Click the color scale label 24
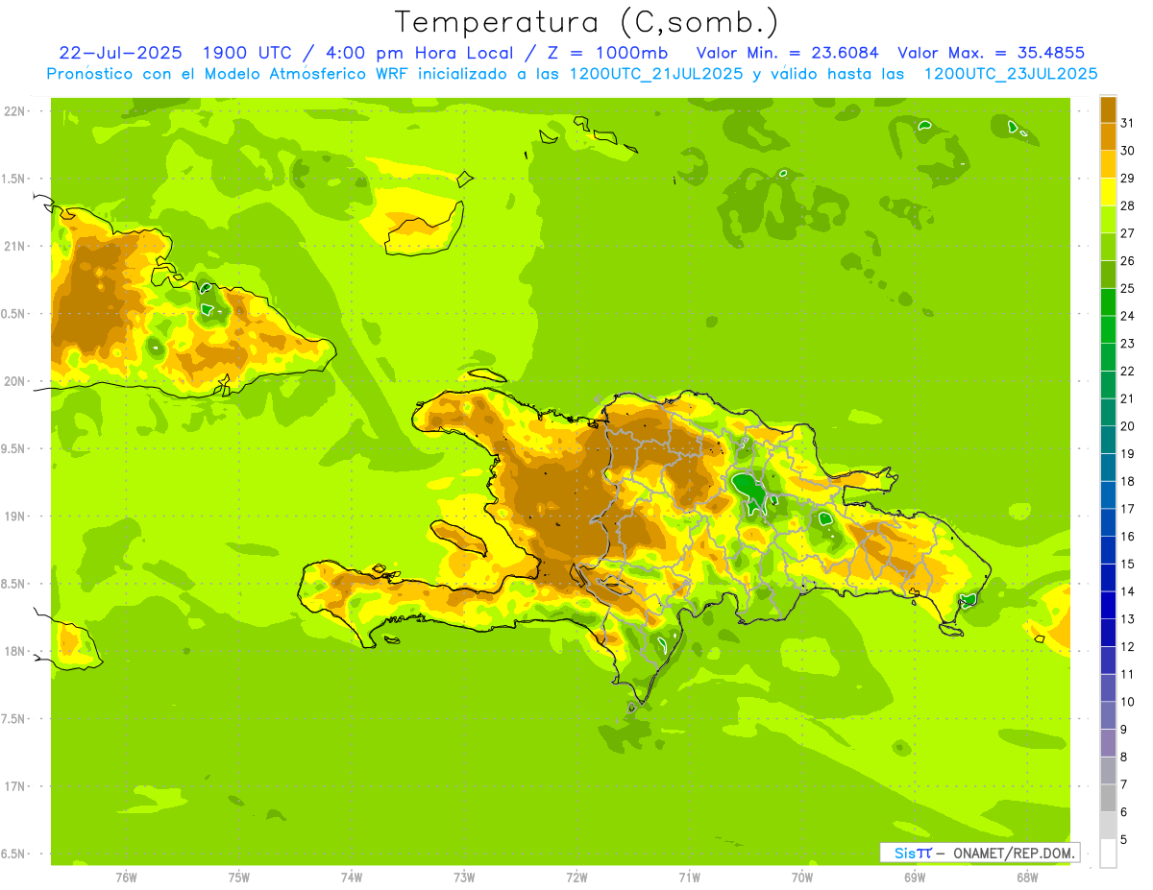 [1128, 316]
